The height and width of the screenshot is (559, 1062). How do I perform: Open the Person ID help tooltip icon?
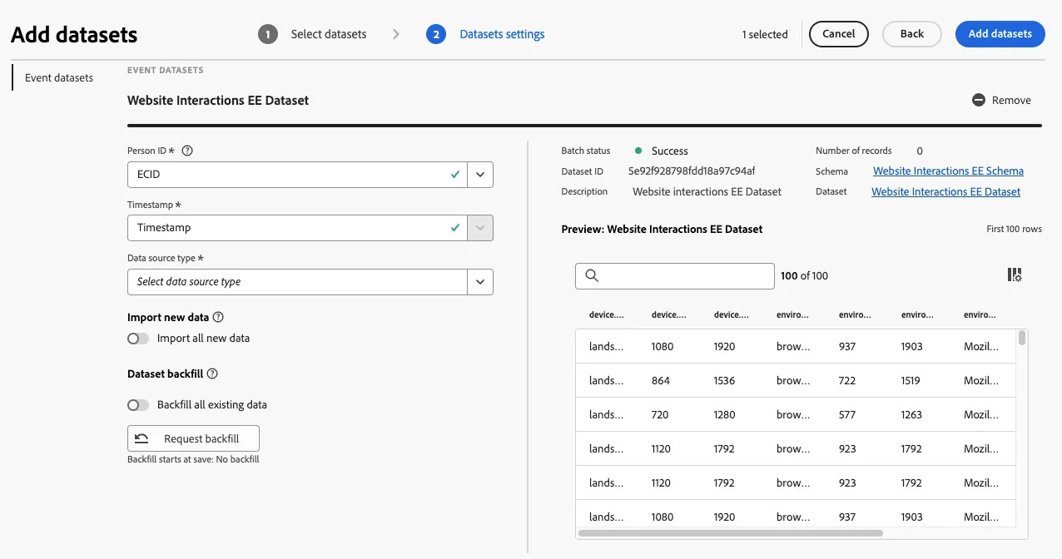click(x=187, y=151)
